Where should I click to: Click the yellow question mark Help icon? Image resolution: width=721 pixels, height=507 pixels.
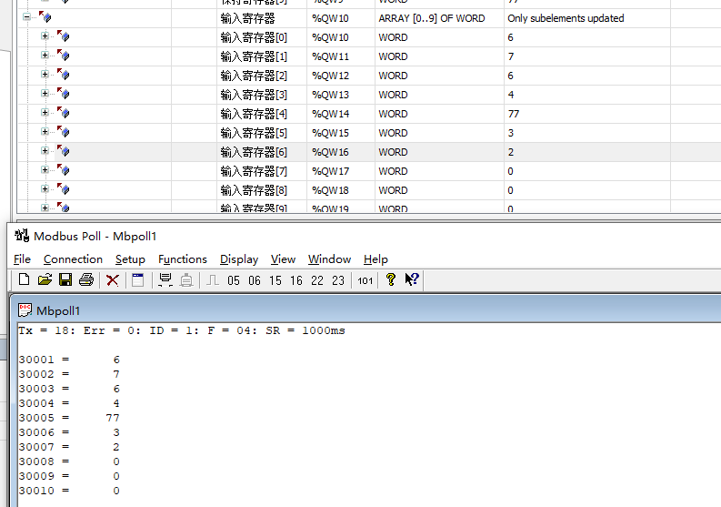click(391, 279)
